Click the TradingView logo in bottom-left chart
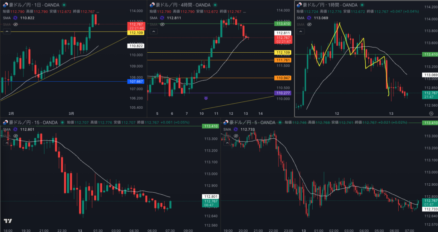The width and height of the screenshot is (438, 232). 7,221
